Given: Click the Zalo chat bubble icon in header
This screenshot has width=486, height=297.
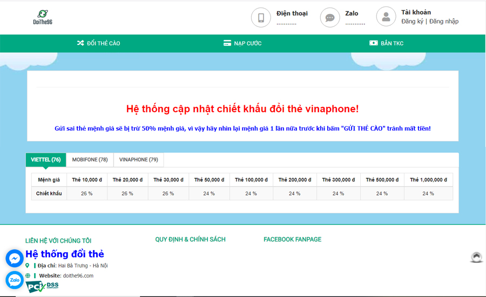Looking at the screenshot, I should [x=330, y=17].
